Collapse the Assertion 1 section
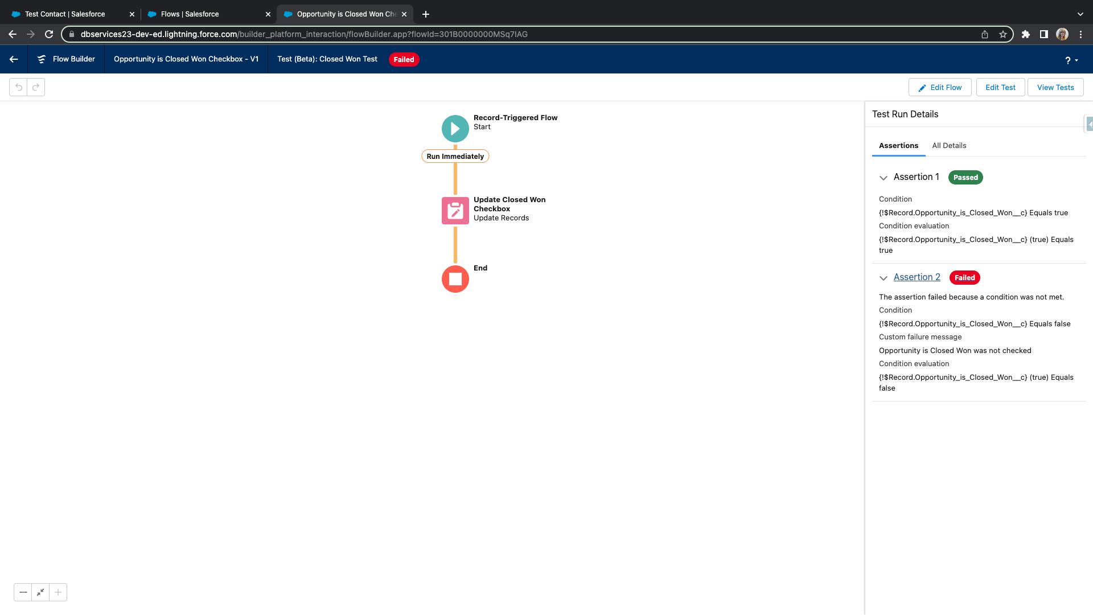The image size is (1093, 615). pos(884,178)
